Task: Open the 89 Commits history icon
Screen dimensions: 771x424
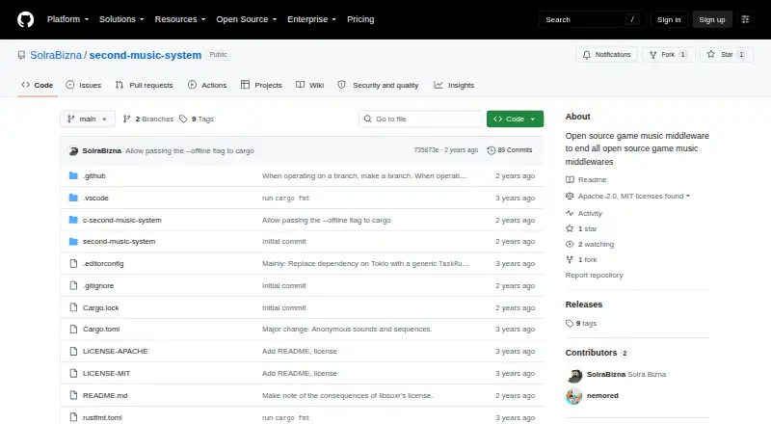Action: coord(491,150)
